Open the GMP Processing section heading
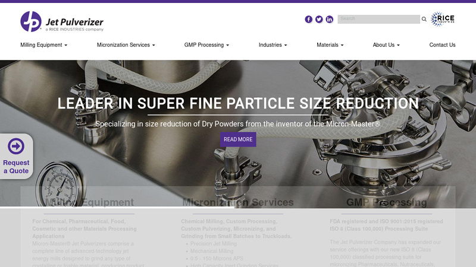The height and width of the screenshot is (267, 476). [x=386, y=202]
